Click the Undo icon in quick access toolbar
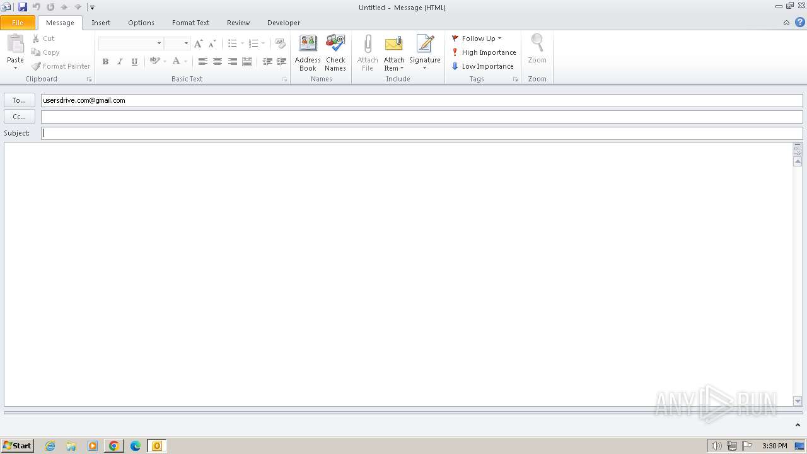The height and width of the screenshot is (454, 807). [37, 7]
